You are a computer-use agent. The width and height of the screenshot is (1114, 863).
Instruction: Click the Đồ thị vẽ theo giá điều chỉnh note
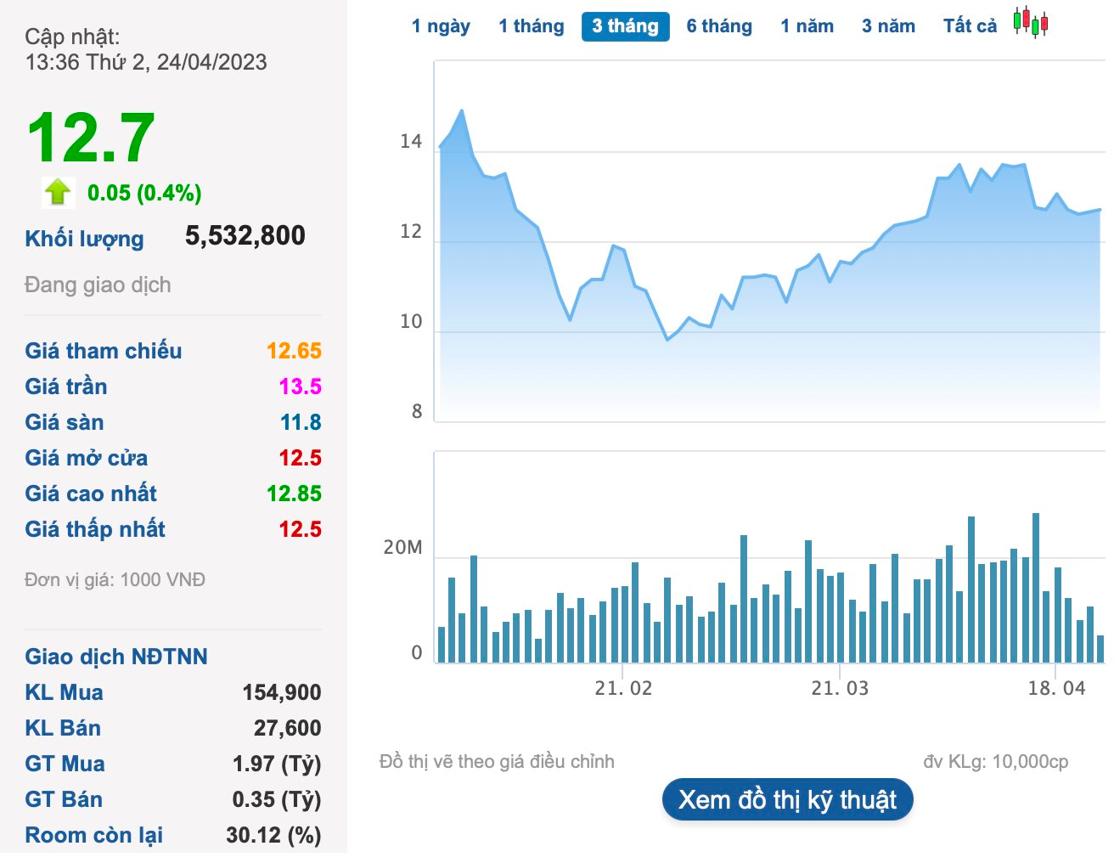point(497,761)
